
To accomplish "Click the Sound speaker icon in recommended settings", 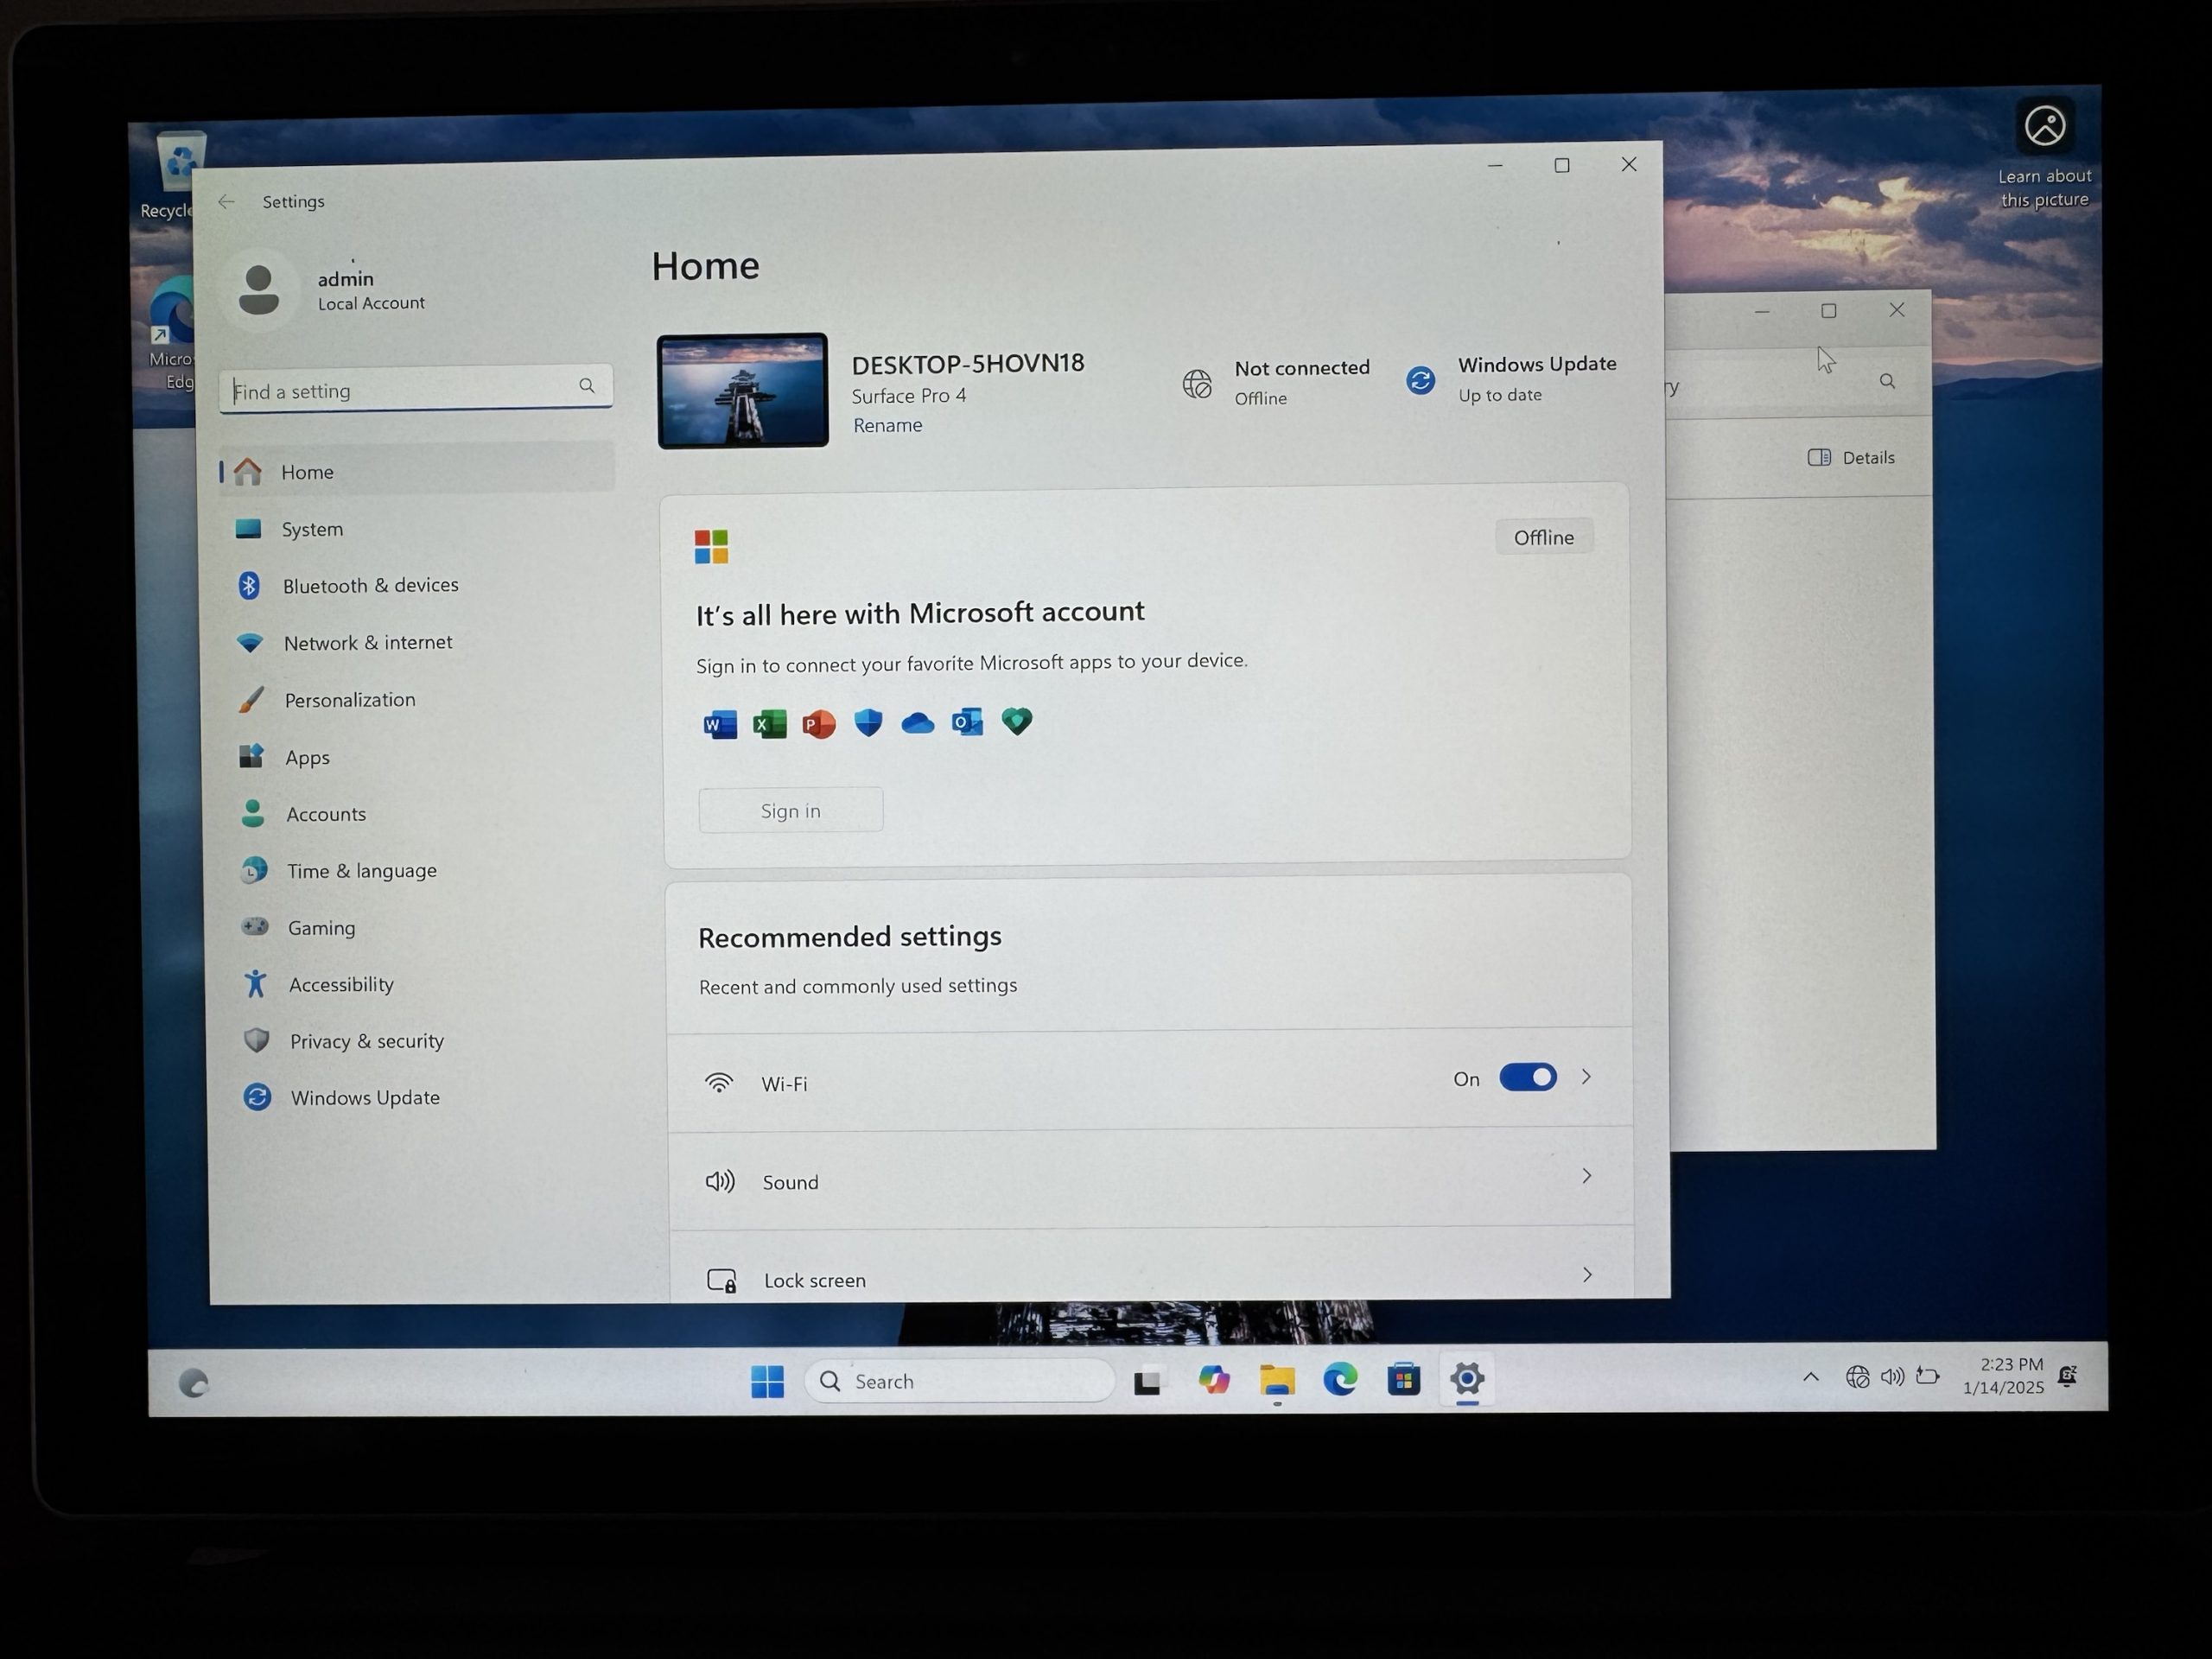I will coord(720,1182).
